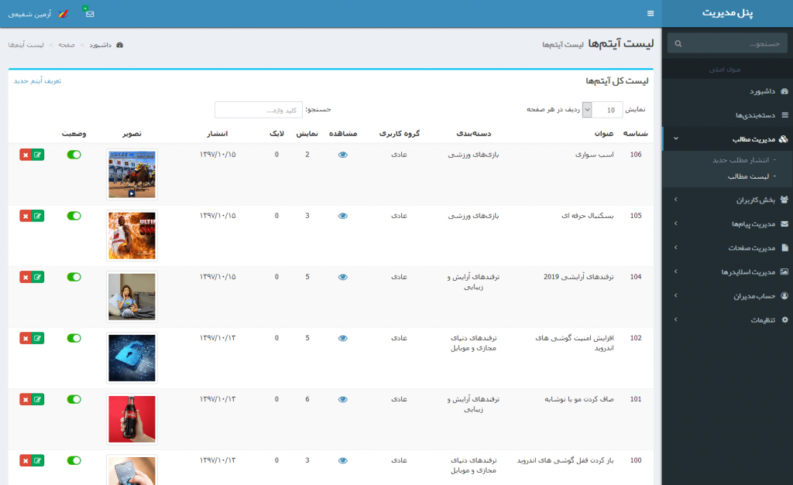Click the پنل مدیریت logo title

727,13
